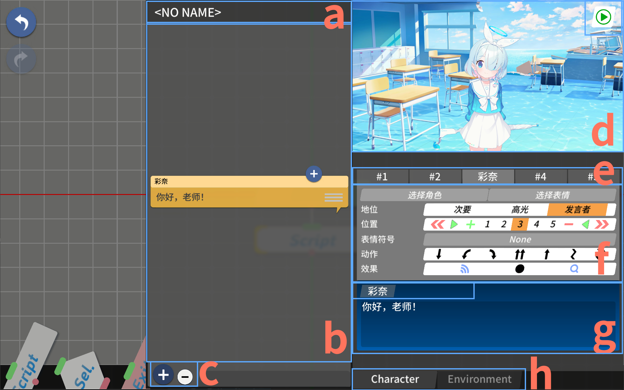The image size is (624, 390).
Task: Choose the zigzag arrow action
Action: (x=573, y=254)
